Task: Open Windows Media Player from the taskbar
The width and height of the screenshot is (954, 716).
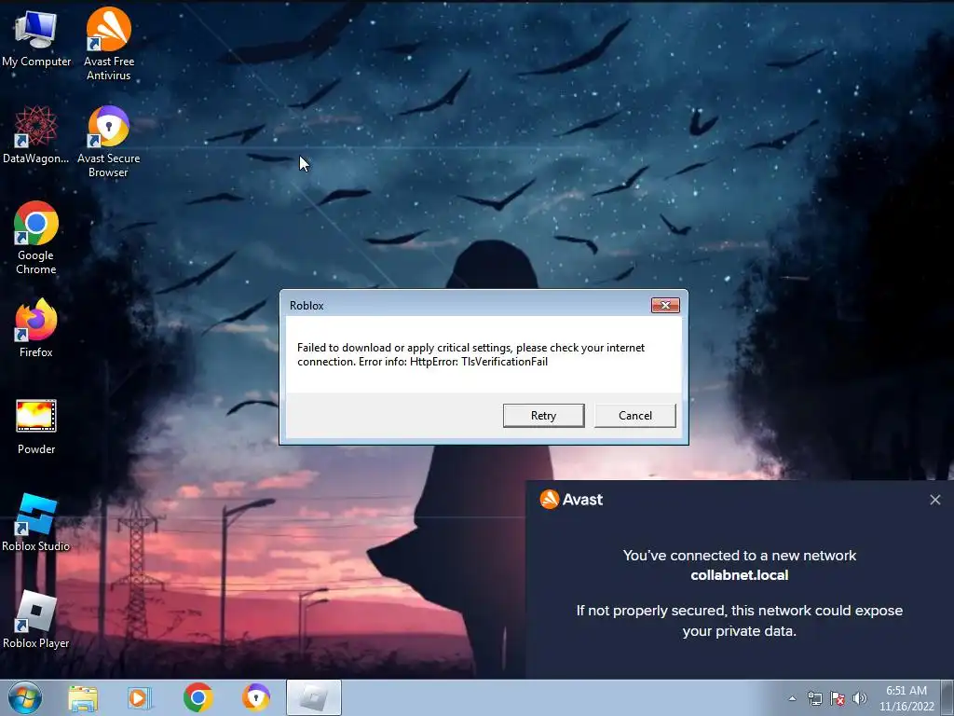Action: (140, 697)
